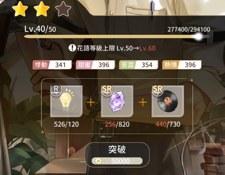Viewport: 225px width, 175px height.
Task: Click the experience progress bar
Action: point(117,37)
